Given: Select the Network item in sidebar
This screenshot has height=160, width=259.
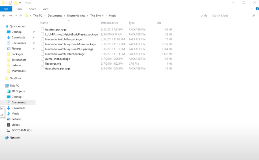Looking at the screenshot, I should [15, 138].
